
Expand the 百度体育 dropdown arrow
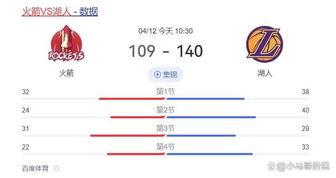[56, 169]
